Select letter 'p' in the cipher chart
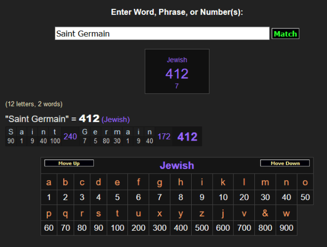Screen dimensions: 327x247 point(49,213)
